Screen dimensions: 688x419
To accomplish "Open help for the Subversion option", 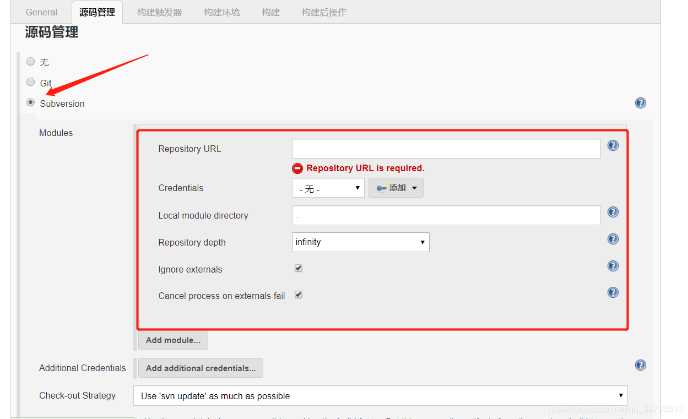I will click(641, 103).
